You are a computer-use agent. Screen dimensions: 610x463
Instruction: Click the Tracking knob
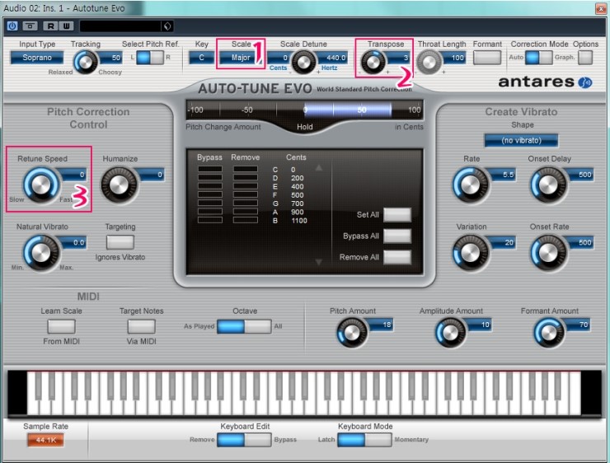click(x=86, y=62)
